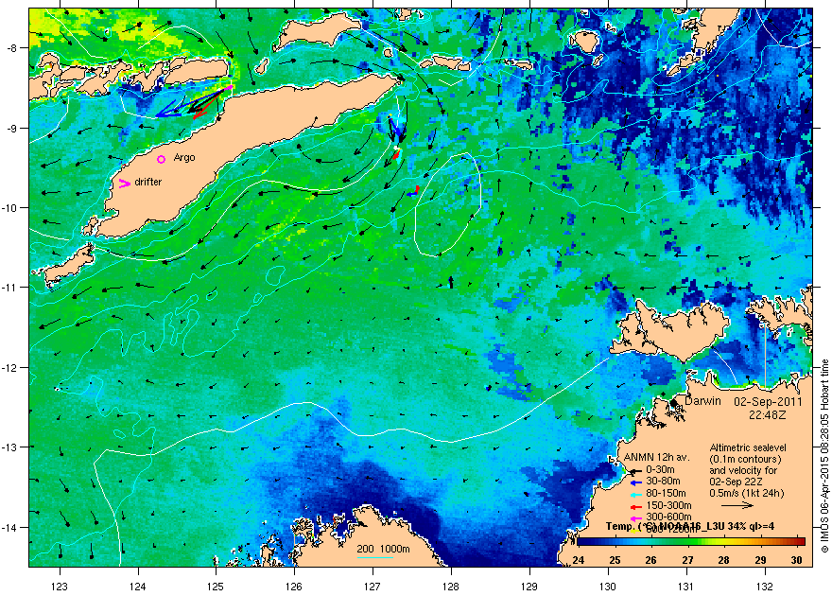Click the 30-80m depth label
The height and width of the screenshot is (596, 832).
(663, 482)
